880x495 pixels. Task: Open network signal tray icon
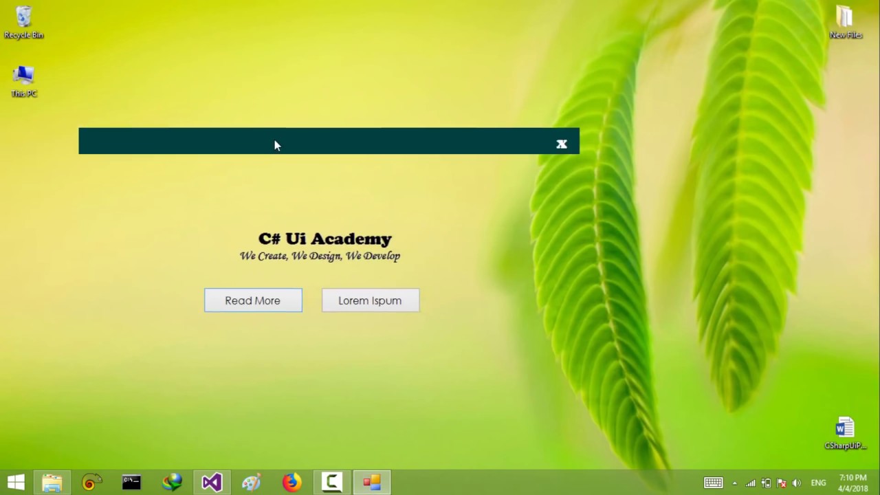click(x=751, y=483)
